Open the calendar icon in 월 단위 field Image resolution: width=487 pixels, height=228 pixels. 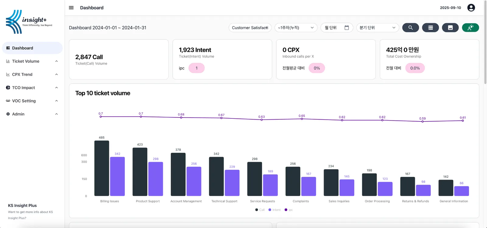(347, 28)
